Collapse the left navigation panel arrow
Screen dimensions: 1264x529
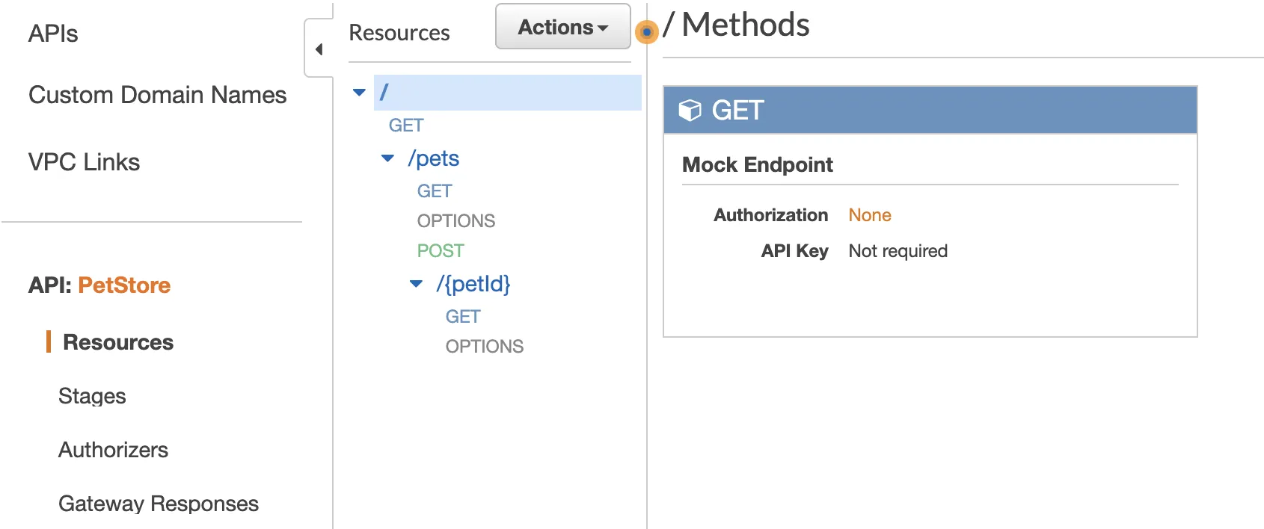point(319,49)
